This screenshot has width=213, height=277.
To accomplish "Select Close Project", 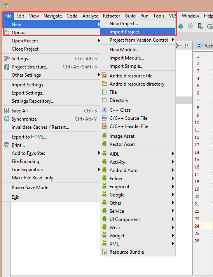I will coord(51,49).
